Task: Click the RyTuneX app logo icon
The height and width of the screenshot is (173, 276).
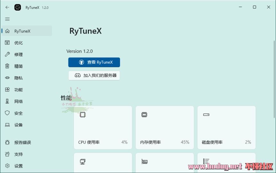Action: point(18,7)
